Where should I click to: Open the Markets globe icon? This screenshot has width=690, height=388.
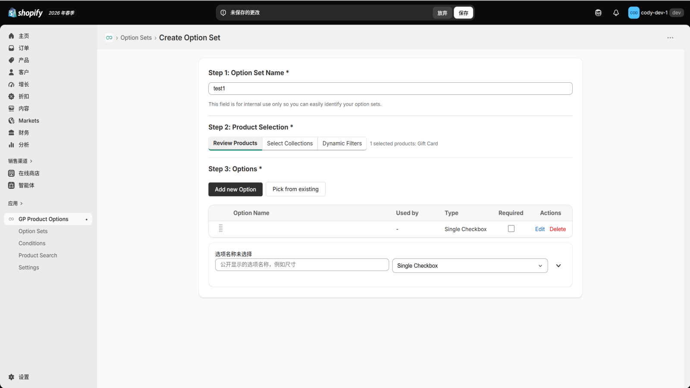pos(12,121)
